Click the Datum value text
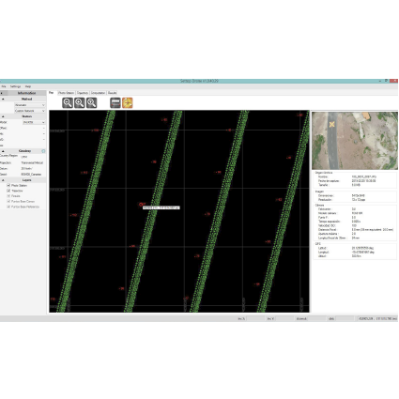Viewport: 399px width, 399px height. (x=26, y=168)
